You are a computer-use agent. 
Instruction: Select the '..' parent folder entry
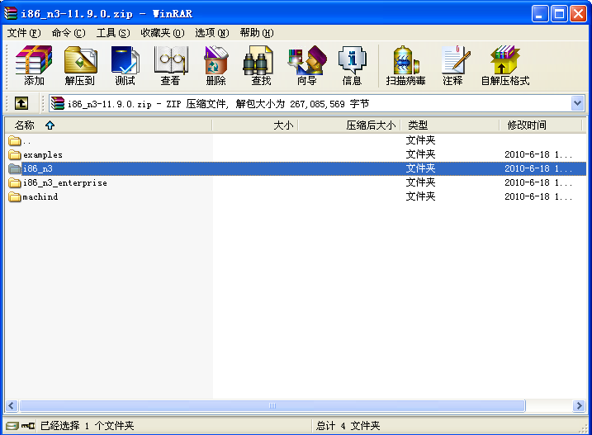pyautogui.click(x=26, y=141)
